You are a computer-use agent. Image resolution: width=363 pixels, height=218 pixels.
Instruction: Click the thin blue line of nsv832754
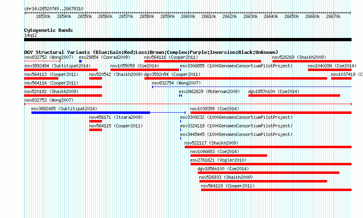point(252,87)
